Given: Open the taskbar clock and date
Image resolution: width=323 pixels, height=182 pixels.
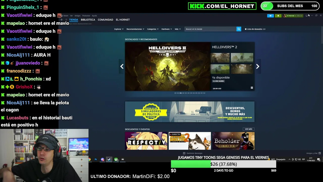Looking at the screenshot, I should [x=311, y=159].
